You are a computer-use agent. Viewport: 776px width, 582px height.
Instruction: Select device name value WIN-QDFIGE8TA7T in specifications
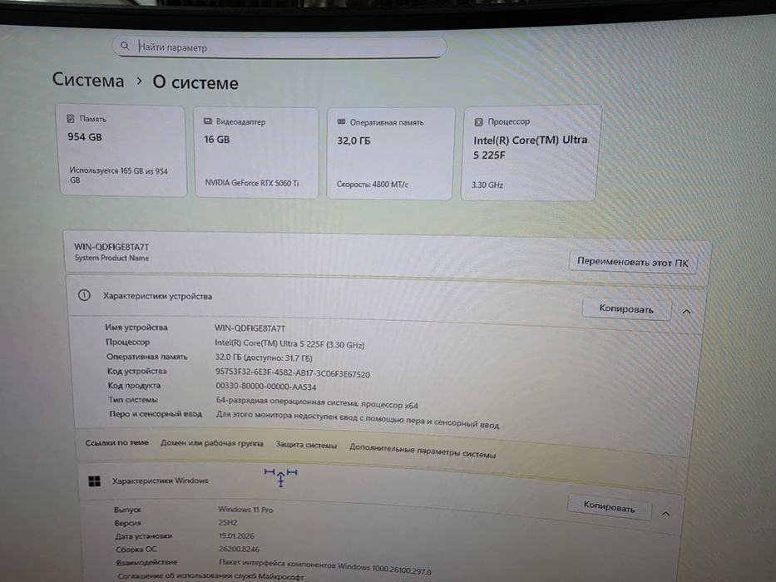coord(250,328)
